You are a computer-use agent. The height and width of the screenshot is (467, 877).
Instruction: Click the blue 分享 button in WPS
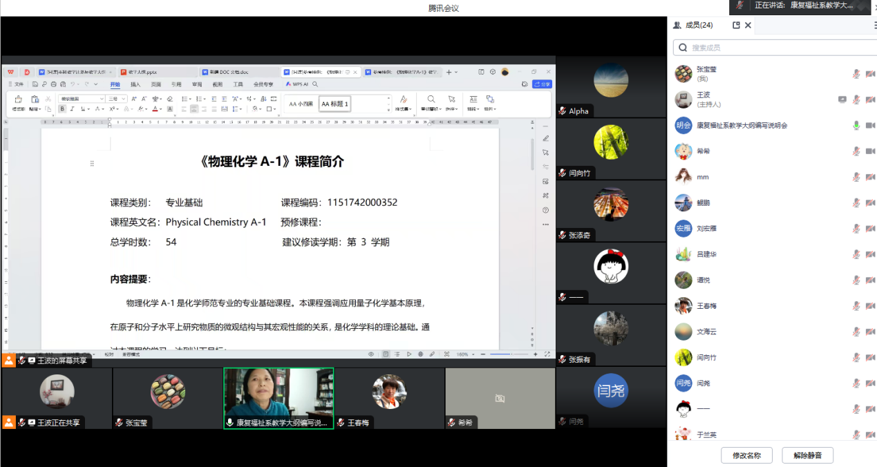pyautogui.click(x=542, y=84)
